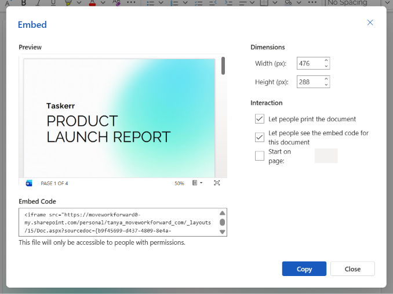Viewport: 393px width, 294px height.
Task: Open the preview in full screen
Action: (217, 183)
